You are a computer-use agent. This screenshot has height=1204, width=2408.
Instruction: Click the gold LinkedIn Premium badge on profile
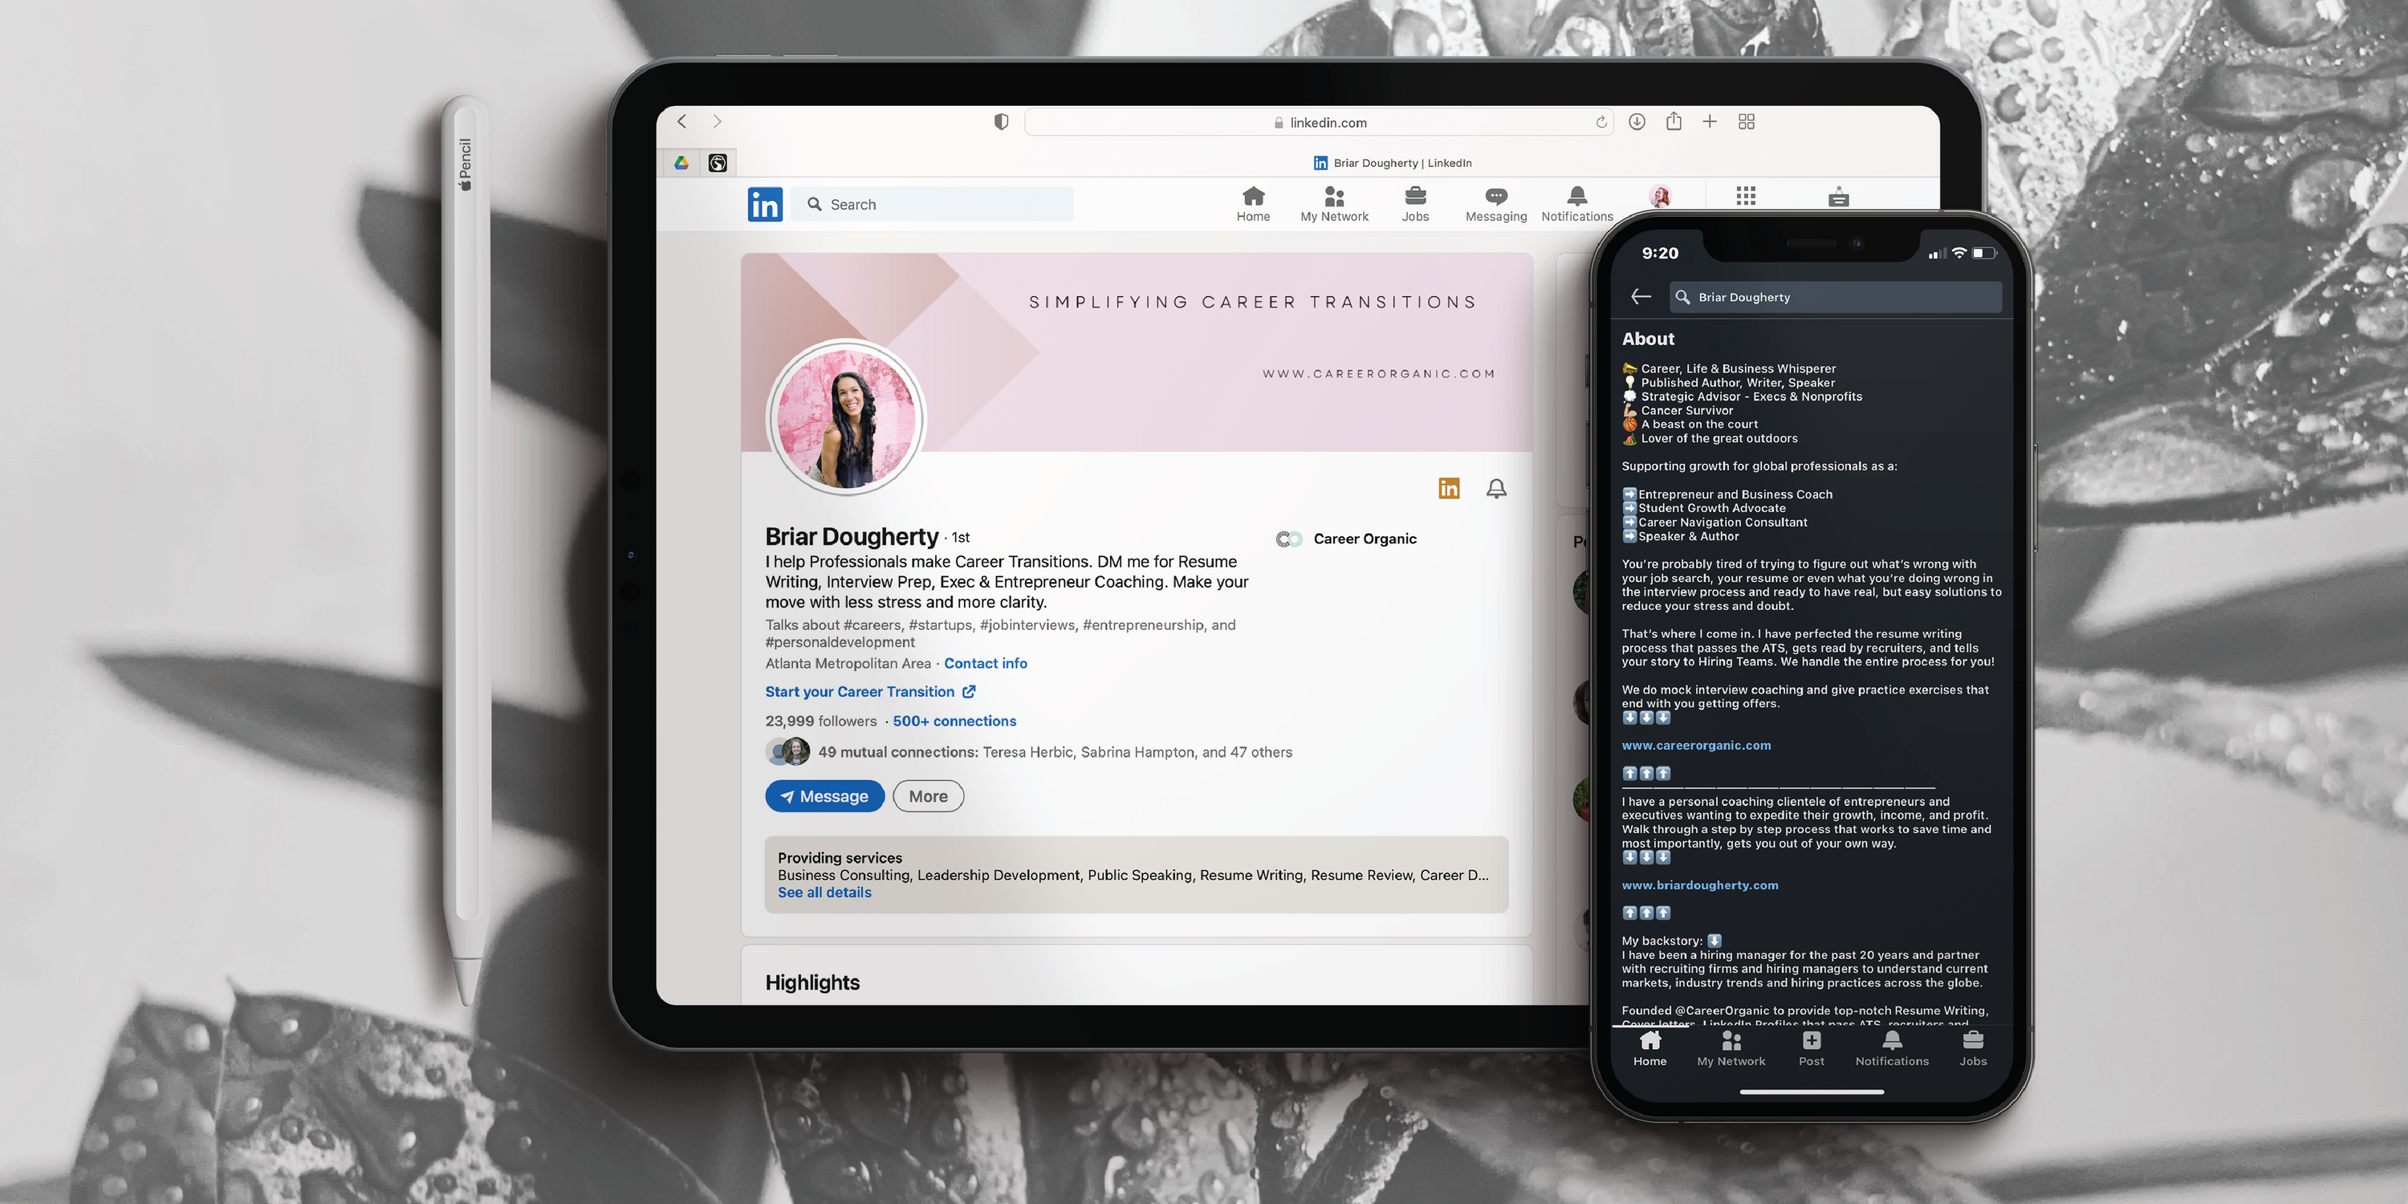1449,488
